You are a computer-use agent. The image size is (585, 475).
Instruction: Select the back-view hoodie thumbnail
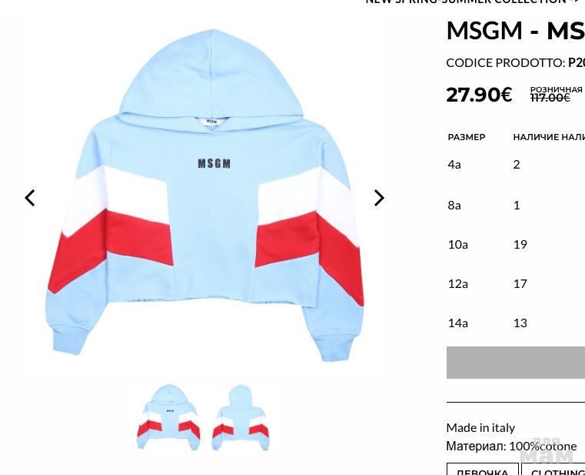point(241,417)
